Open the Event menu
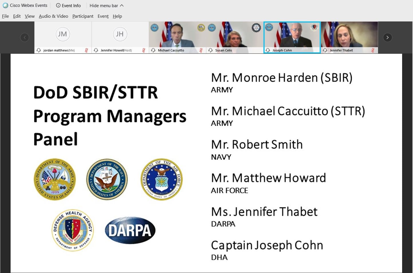The height and width of the screenshot is (273, 413). click(x=103, y=16)
